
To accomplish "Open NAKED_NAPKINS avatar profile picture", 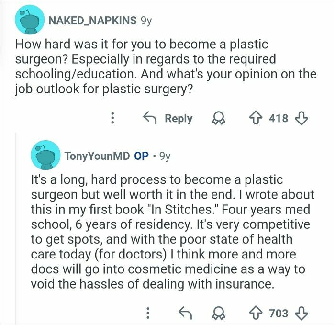I will [x=28, y=22].
